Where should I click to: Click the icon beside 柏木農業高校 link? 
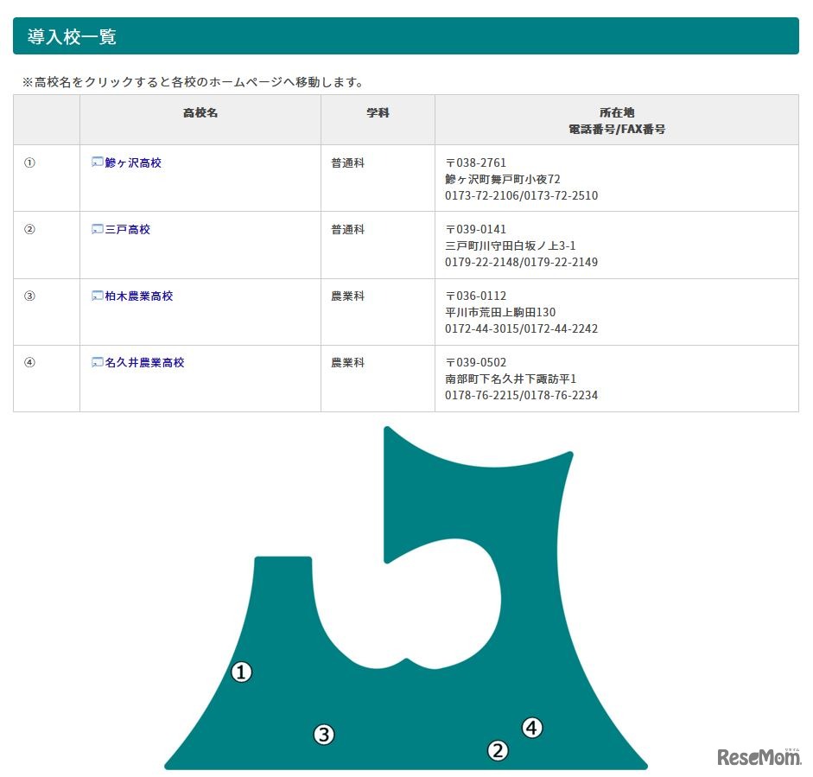click(x=97, y=296)
